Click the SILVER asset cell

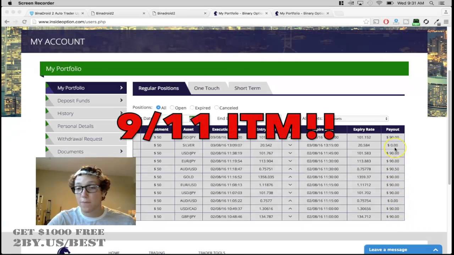[188, 145]
